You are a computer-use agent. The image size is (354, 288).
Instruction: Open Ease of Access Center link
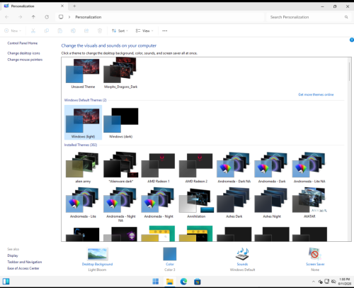[23, 268]
